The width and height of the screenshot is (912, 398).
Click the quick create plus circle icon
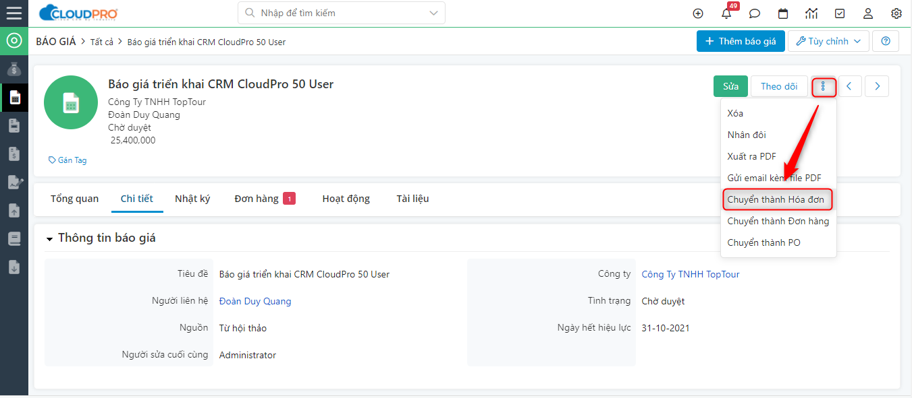(x=698, y=13)
